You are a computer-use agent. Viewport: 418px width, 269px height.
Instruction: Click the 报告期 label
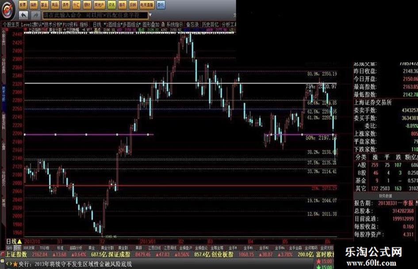pyautogui.click(x=363, y=203)
